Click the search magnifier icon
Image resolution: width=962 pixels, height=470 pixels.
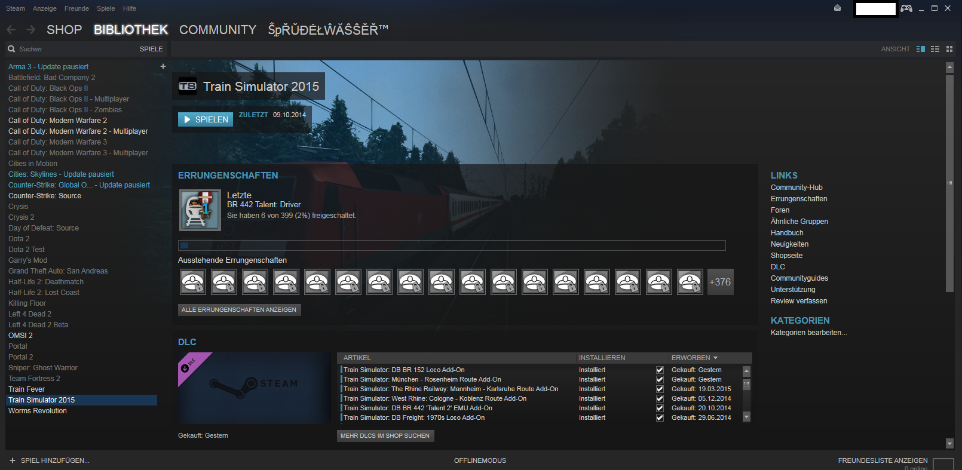tap(11, 49)
